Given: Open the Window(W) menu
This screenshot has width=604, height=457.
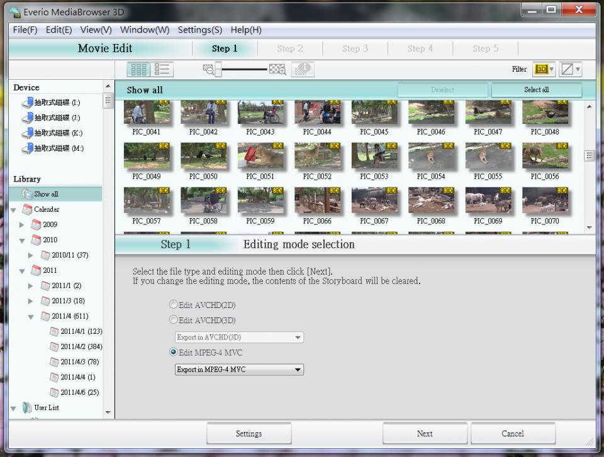Looking at the screenshot, I should point(144,30).
